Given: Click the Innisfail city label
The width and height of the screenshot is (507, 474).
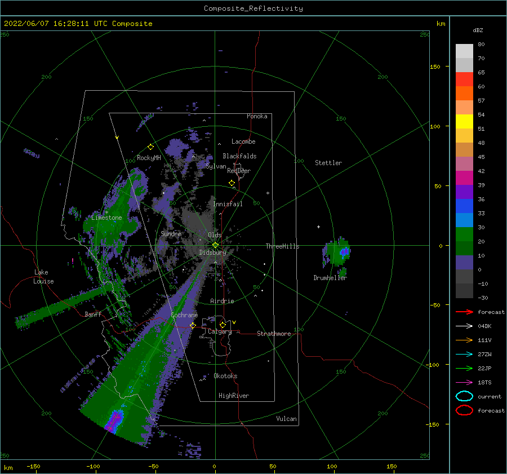Looking at the screenshot, I should tap(228, 204).
